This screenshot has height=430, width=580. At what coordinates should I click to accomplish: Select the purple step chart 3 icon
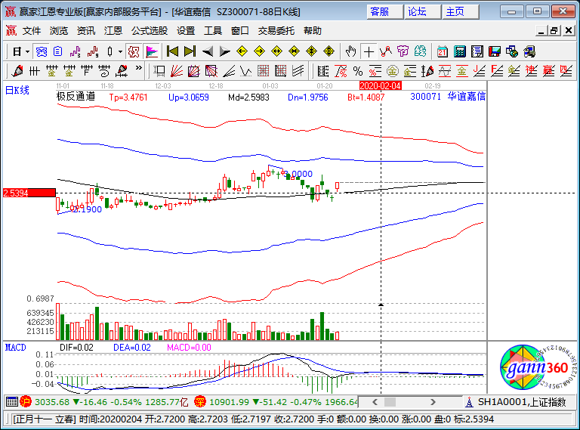[x=76, y=51]
